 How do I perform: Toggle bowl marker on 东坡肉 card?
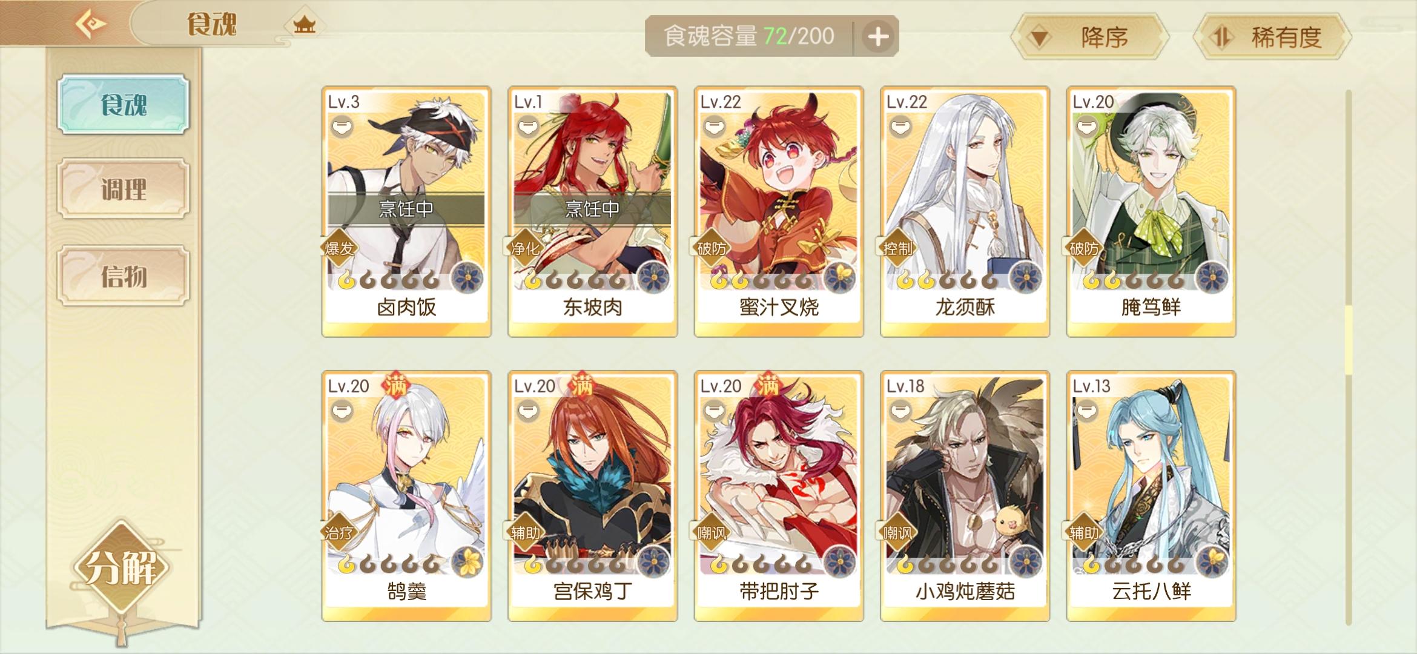[528, 127]
